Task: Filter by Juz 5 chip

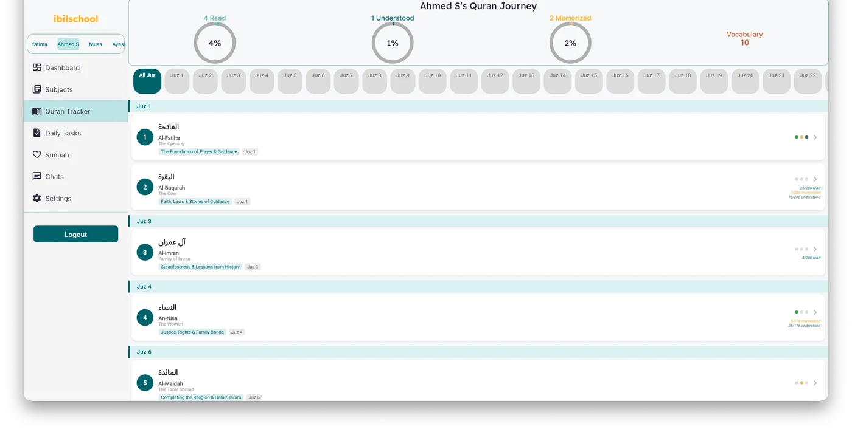Action: click(x=290, y=81)
